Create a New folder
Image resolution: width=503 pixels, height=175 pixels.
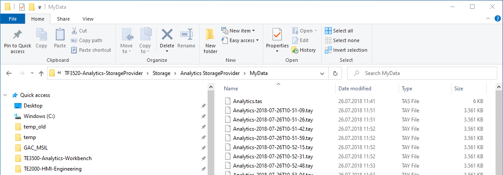point(210,41)
